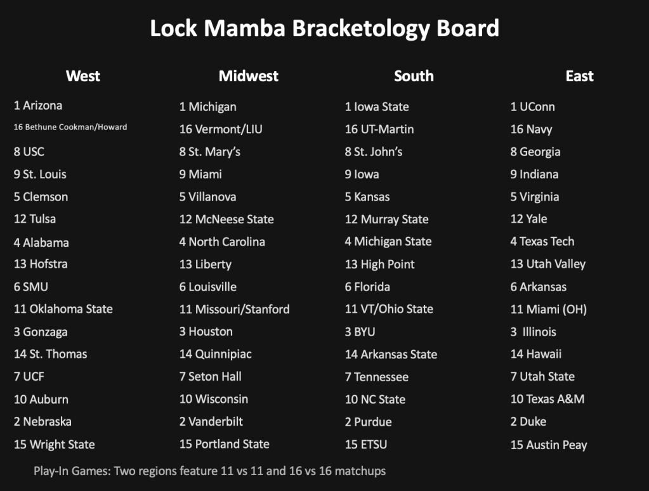The image size is (649, 491).
Task: Click the Play-In Games footnote text
Action: coord(209,471)
